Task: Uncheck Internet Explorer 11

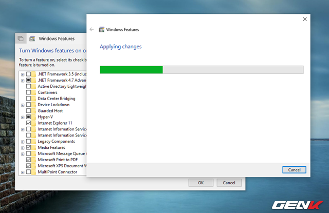Action: tap(29, 123)
